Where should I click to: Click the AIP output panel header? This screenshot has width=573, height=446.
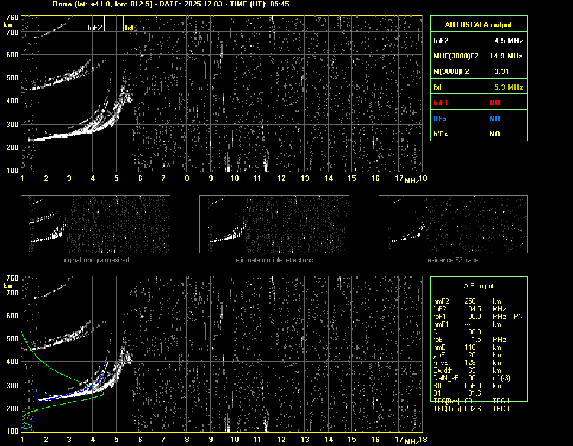pyautogui.click(x=478, y=285)
